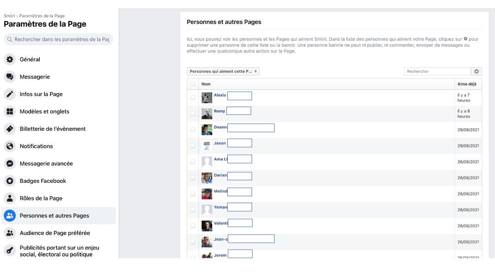Select the Modèles et onglets grid icon
Viewport: 495px width, 278px height.
(10, 112)
